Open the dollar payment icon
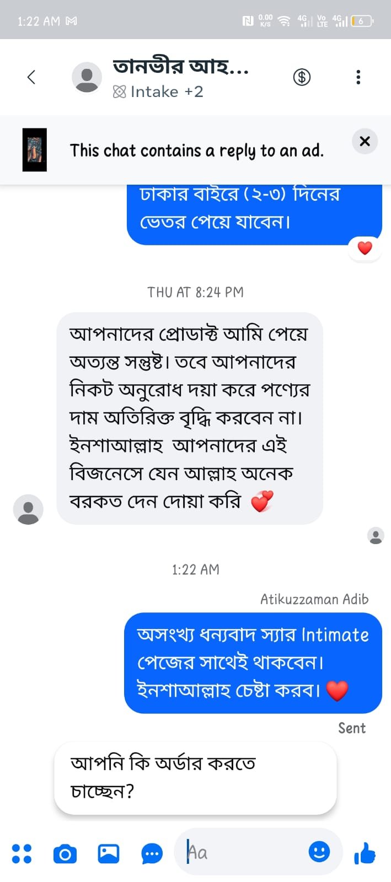The width and height of the screenshot is (391, 882). click(302, 77)
